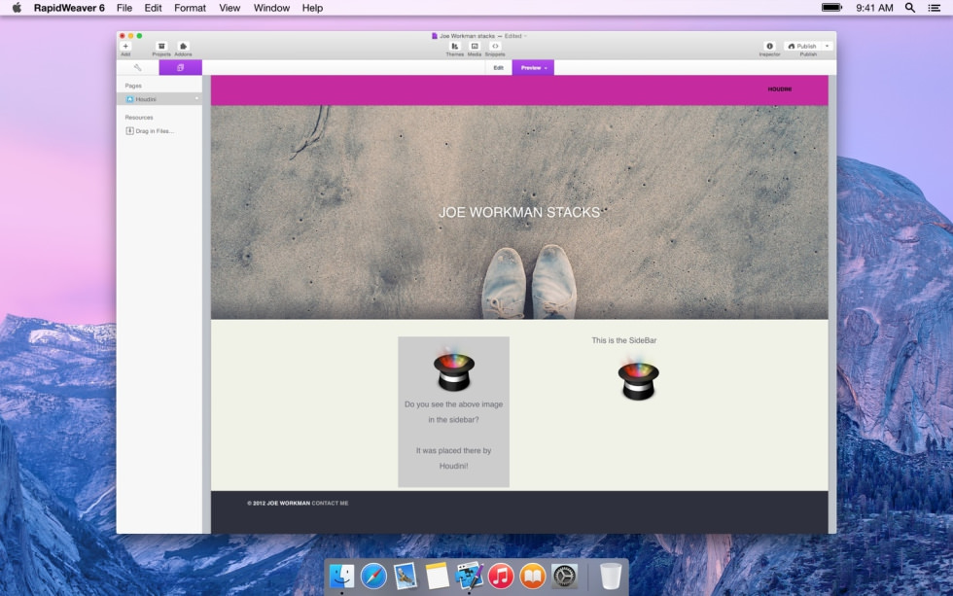Image resolution: width=953 pixels, height=596 pixels.
Task: Open the Edit menu in menu bar
Action: tap(154, 8)
